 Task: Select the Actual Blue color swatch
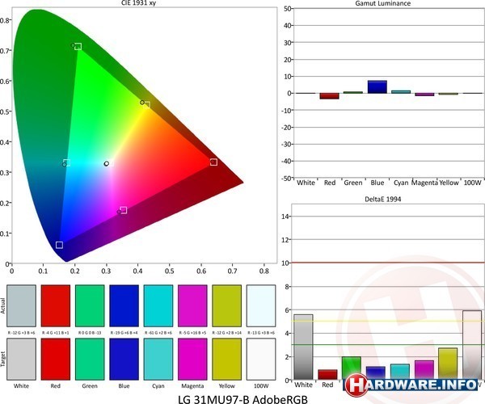[x=124, y=305]
